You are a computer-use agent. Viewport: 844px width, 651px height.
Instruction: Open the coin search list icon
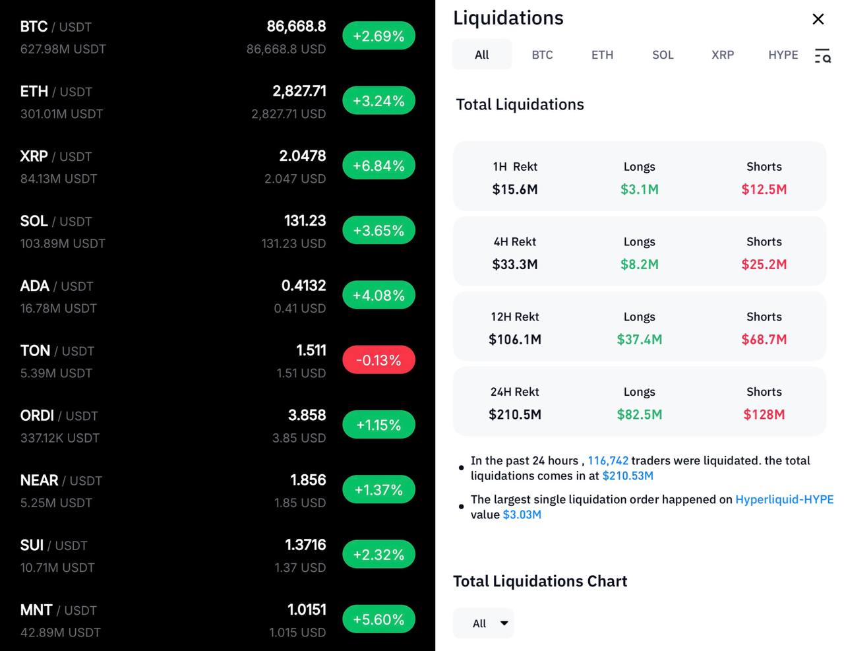point(822,56)
